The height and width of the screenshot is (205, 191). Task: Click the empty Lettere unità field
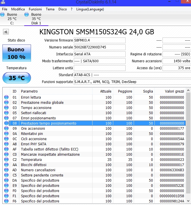100,68
